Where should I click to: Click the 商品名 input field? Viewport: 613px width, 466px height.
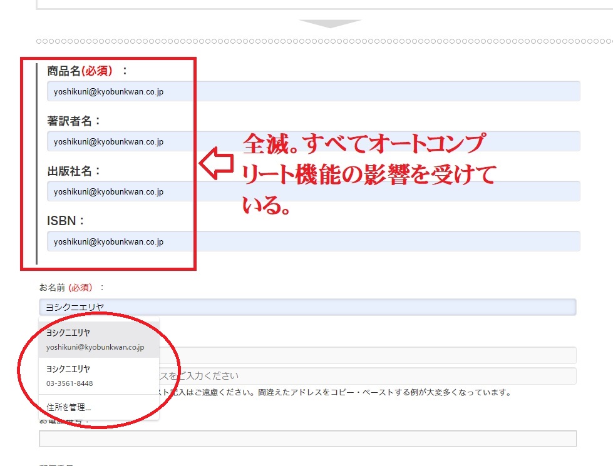[x=313, y=91]
